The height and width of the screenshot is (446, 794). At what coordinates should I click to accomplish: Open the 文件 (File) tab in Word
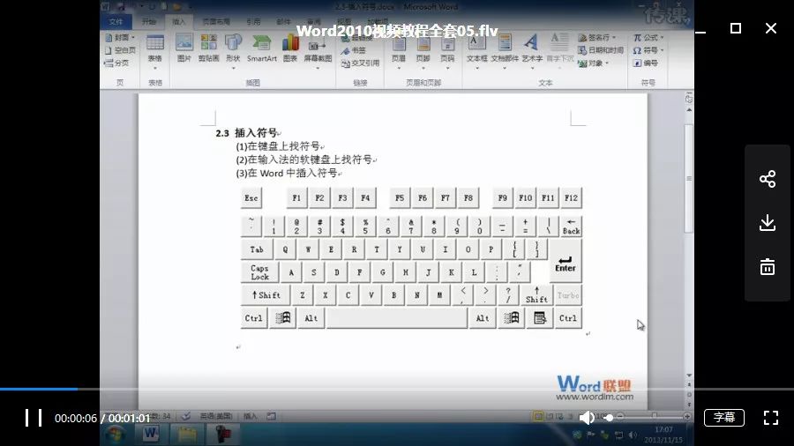116,22
